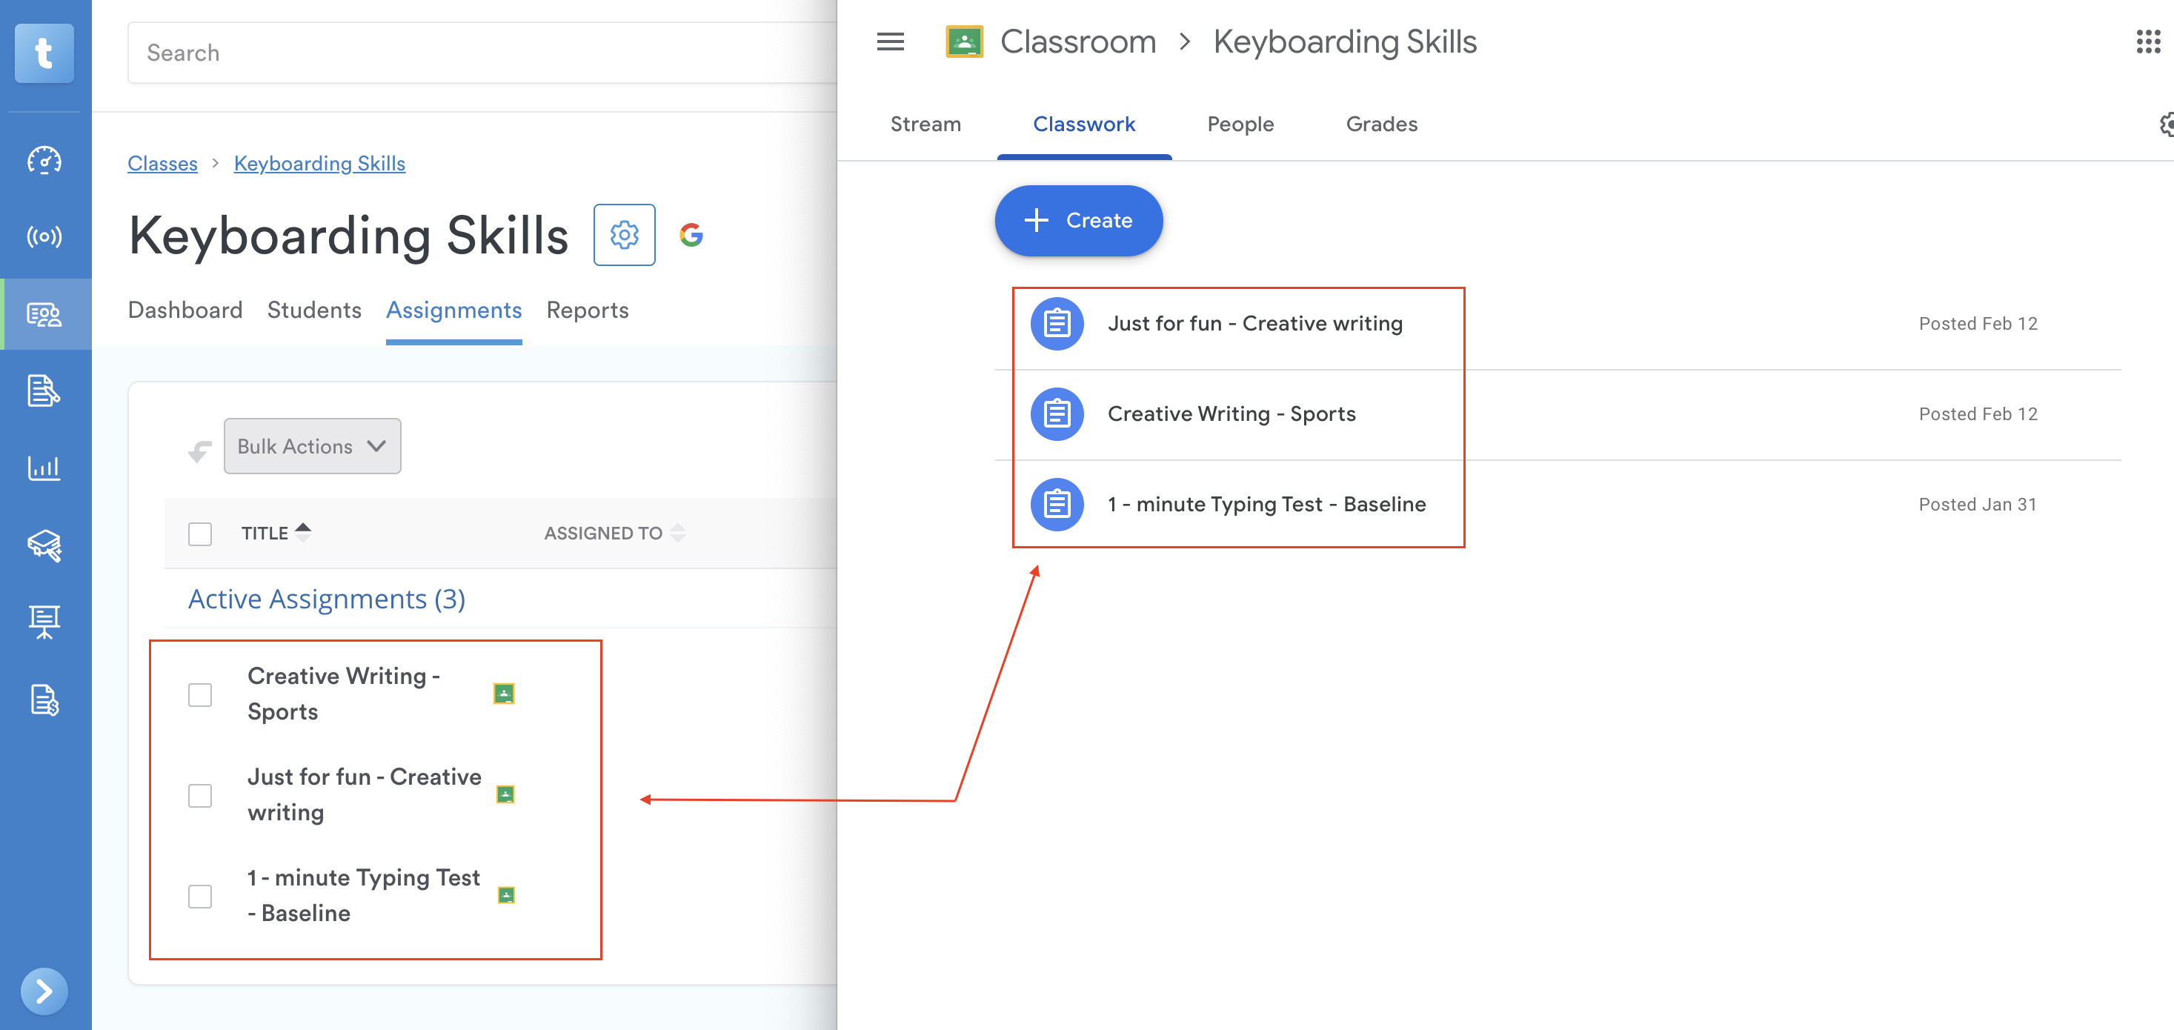2174x1030 pixels.
Task: Open the live broadcast sidebar icon
Action: [x=44, y=236]
